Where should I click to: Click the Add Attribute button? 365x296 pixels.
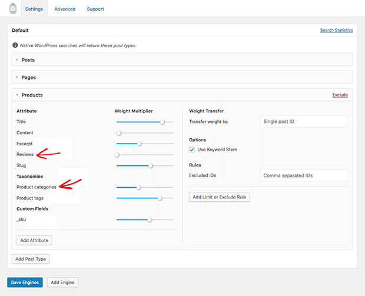click(34, 240)
